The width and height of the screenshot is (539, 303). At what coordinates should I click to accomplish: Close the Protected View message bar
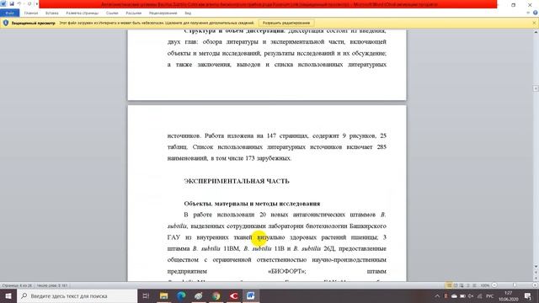(534, 23)
